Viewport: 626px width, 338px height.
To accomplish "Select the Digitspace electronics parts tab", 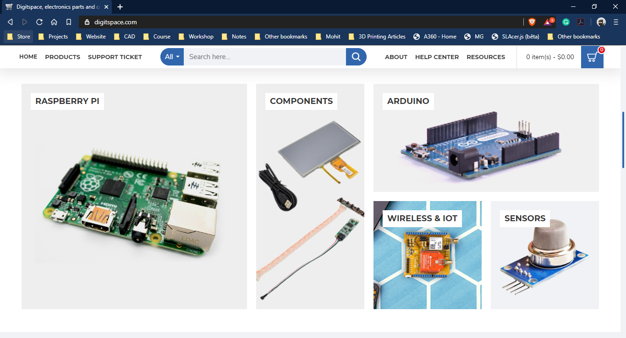I will tap(56, 7).
